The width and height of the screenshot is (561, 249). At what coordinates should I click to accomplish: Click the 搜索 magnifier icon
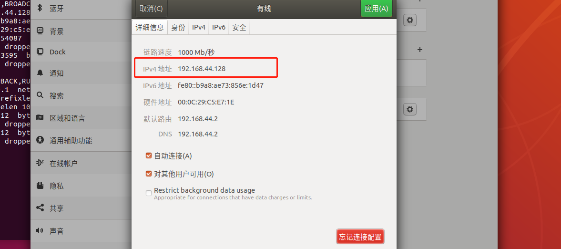pyautogui.click(x=40, y=96)
